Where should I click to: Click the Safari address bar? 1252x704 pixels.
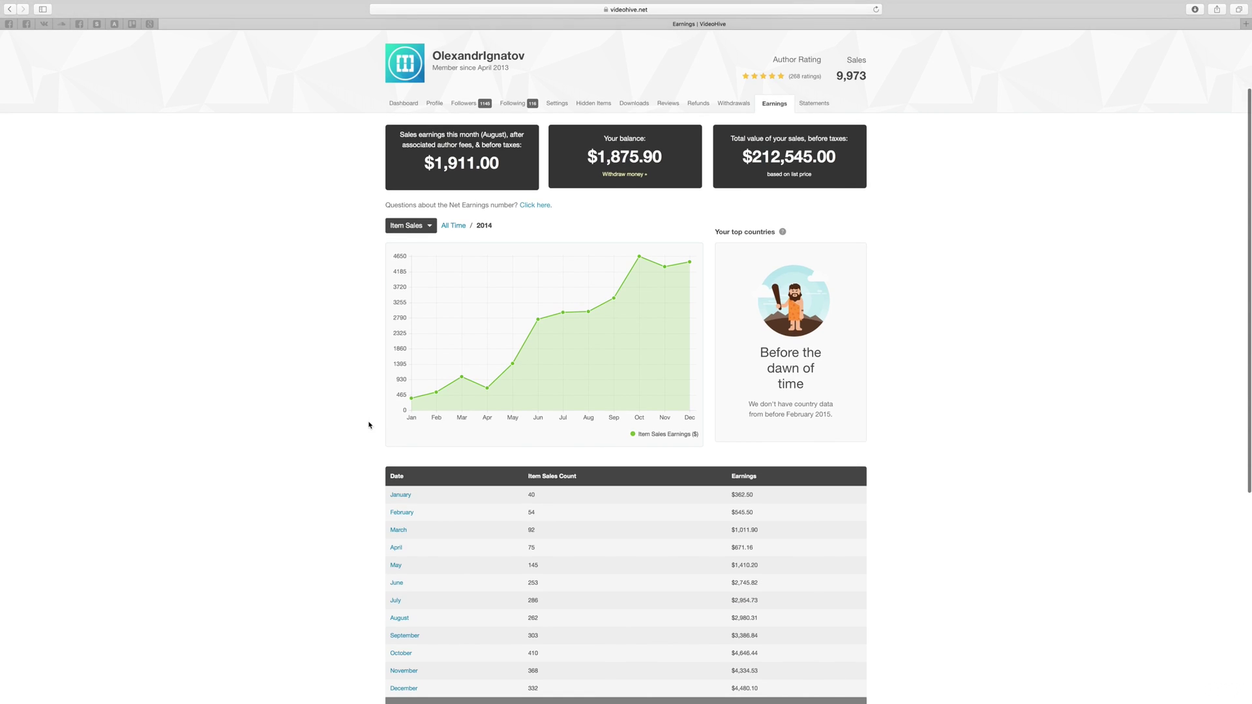[x=625, y=9]
